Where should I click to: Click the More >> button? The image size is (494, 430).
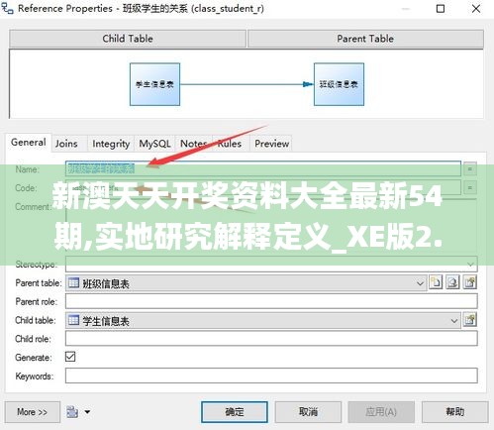[33, 412]
